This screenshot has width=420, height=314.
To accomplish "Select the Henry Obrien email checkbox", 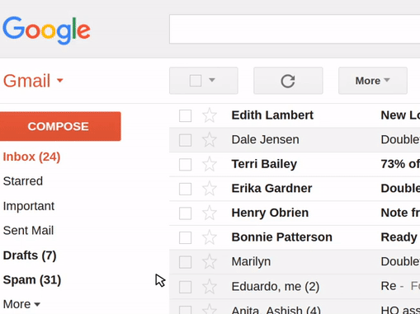I will pyautogui.click(x=185, y=213).
